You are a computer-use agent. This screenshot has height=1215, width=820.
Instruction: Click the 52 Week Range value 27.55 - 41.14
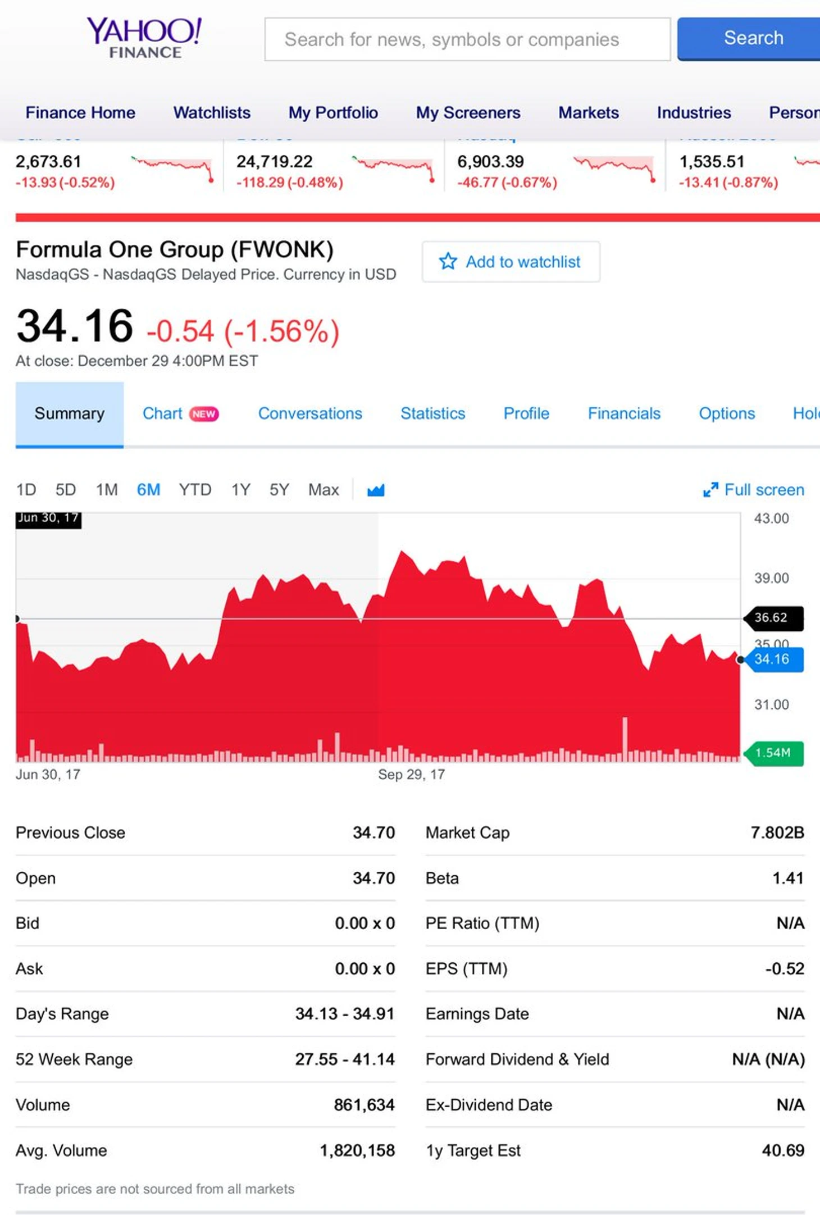pyautogui.click(x=345, y=1059)
